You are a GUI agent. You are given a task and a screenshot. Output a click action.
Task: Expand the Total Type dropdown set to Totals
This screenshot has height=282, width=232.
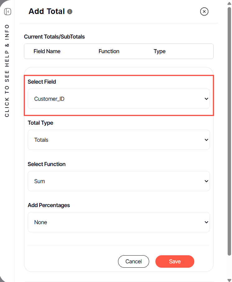coord(119,140)
